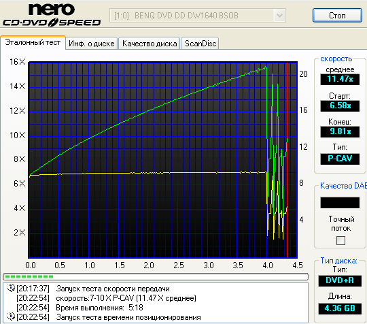Screen dimensions: 367x324
Task: Toggle the Точный поток checkbox
Action: click(340, 240)
